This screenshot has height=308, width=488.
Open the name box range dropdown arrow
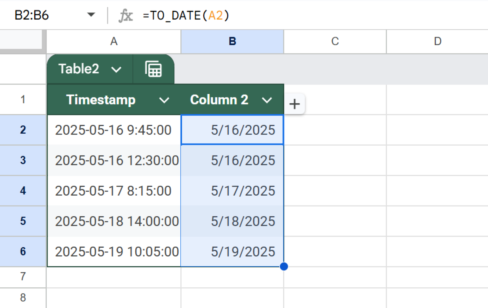click(x=91, y=15)
